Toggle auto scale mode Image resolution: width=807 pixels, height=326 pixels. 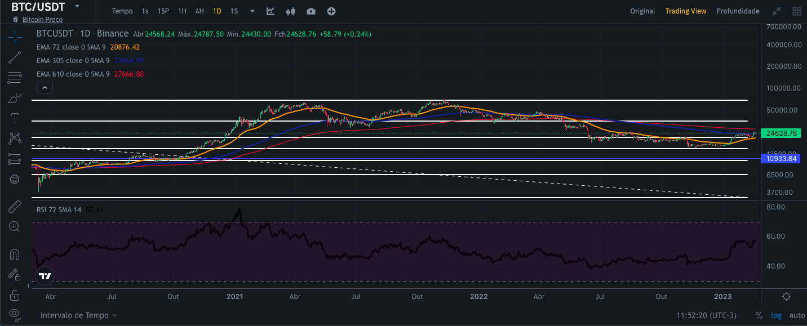797,316
